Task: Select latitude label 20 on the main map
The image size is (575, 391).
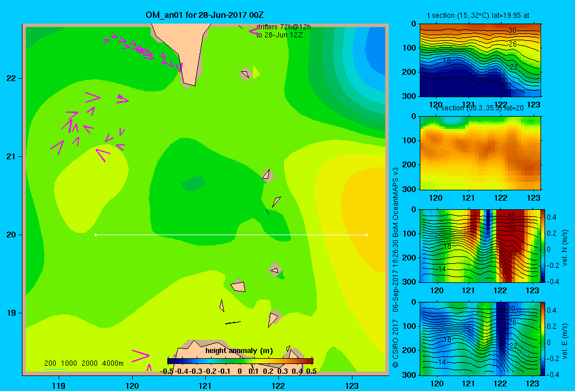Action: tap(11, 235)
